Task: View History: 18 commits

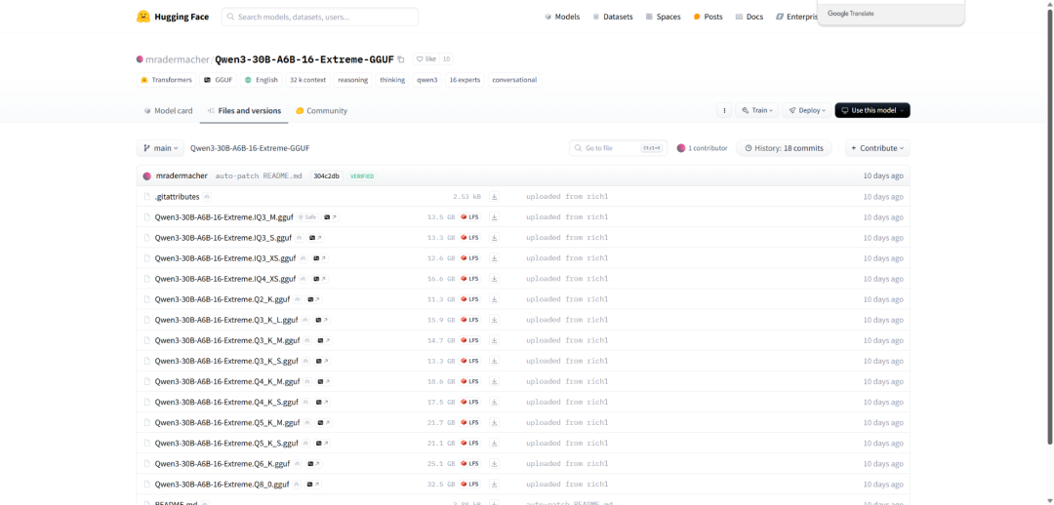Action: pyautogui.click(x=784, y=148)
